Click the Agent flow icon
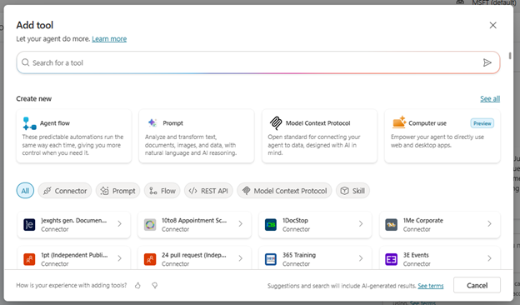The width and height of the screenshot is (520, 305). click(29, 123)
